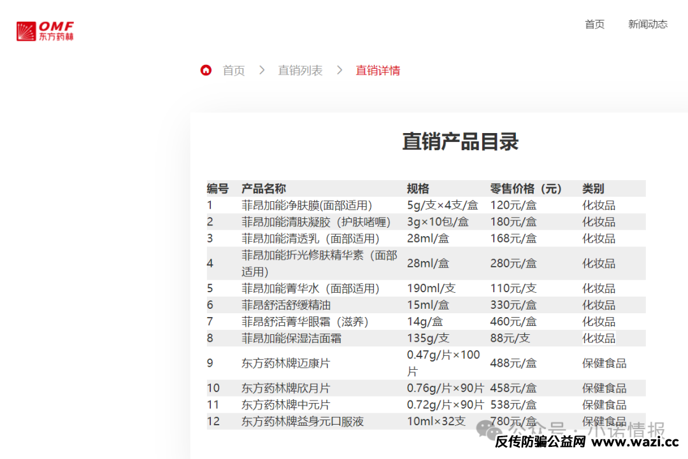Screen dimensions: 688x459
Task: Open 首页 in the top navigation menu
Action: (594, 24)
